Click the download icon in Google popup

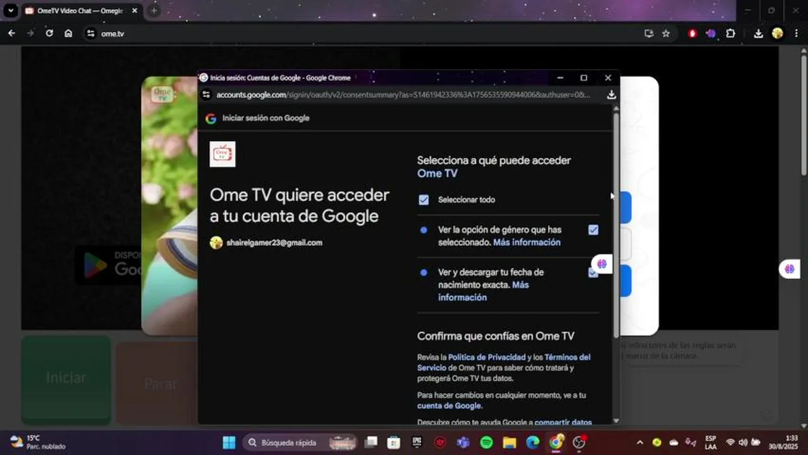tap(611, 95)
